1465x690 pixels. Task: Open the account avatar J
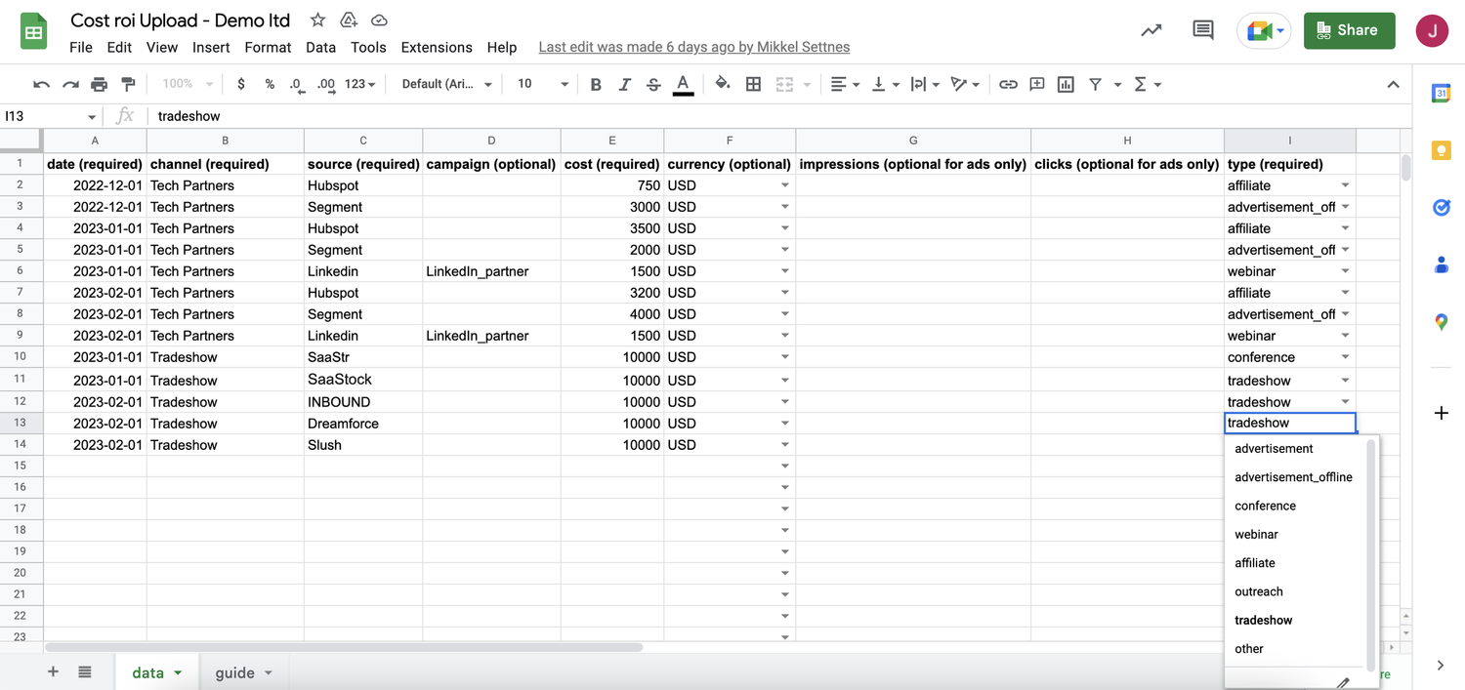[x=1432, y=30]
